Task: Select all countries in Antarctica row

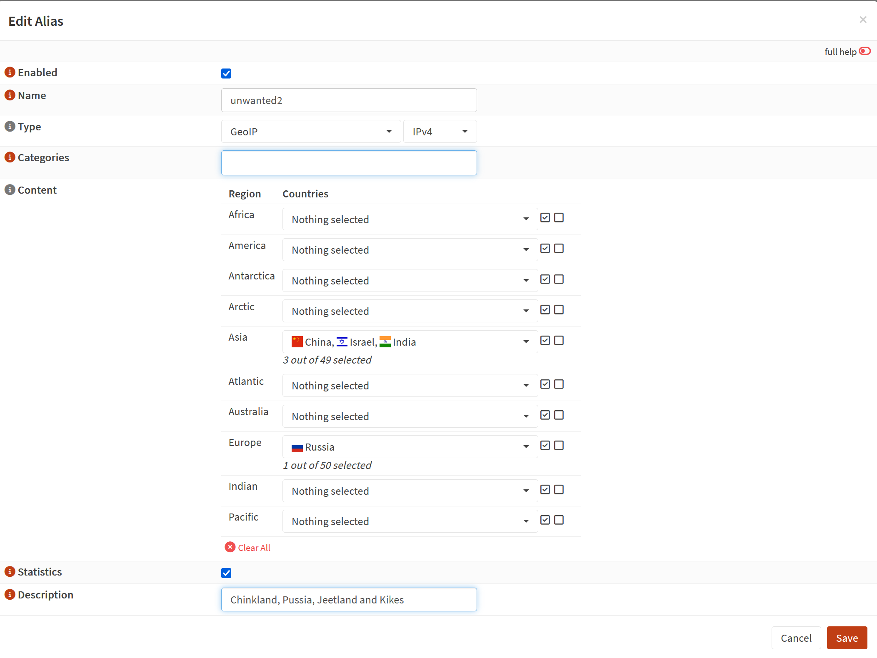Action: coord(545,279)
